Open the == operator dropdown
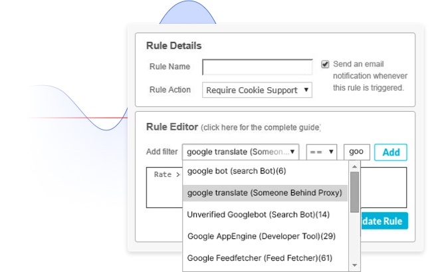The height and width of the screenshot is (272, 442). (x=322, y=152)
